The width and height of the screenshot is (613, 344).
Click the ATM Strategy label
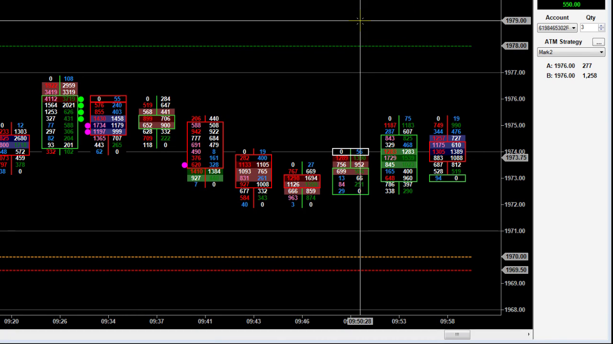point(563,42)
